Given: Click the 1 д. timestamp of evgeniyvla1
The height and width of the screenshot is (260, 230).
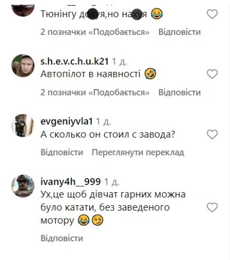Looking at the screenshot, I should coord(104,122).
